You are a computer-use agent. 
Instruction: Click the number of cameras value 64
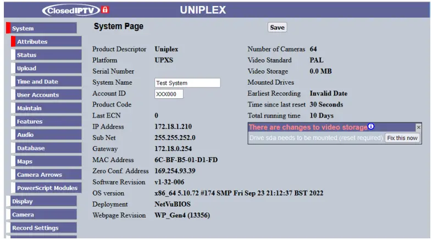(x=313, y=49)
